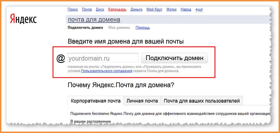This screenshot has height=133, width=280.
Task: Visit the Мой Круг link
Action: (x=154, y=10)
